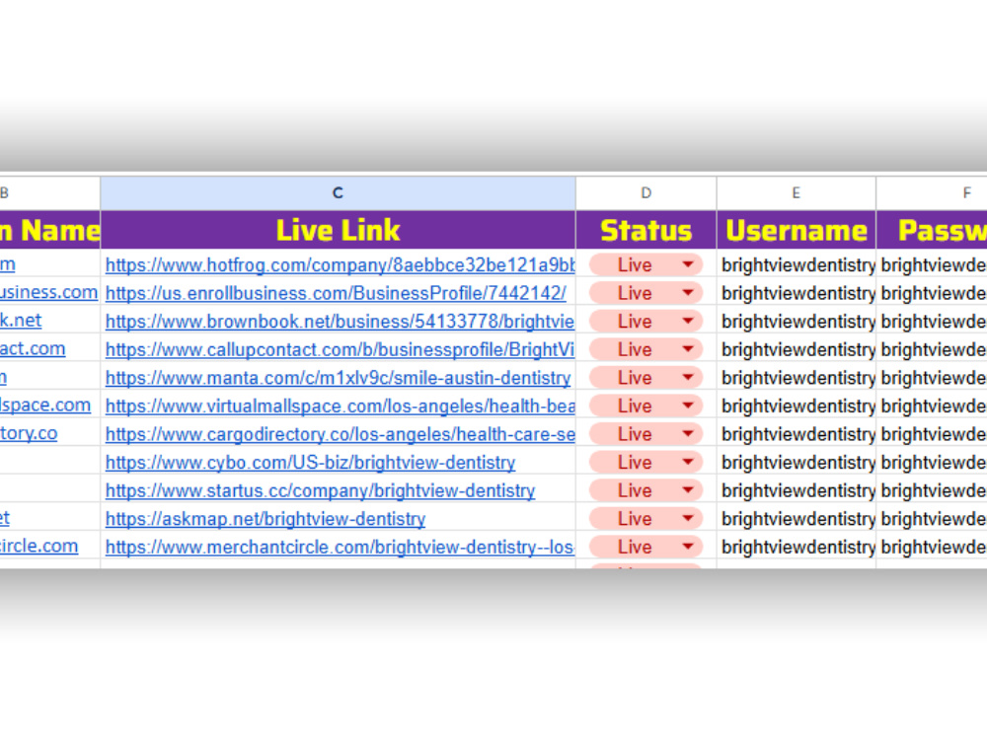Image resolution: width=987 pixels, height=740 pixels.
Task: Open Status dropdown in startus.cc row
Action: 688,490
